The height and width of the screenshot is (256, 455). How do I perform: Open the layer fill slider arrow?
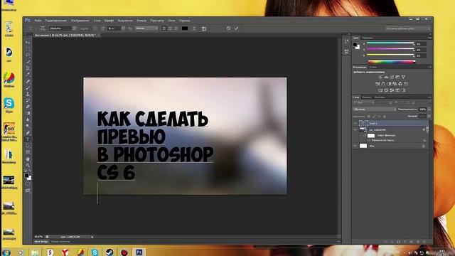pos(429,116)
